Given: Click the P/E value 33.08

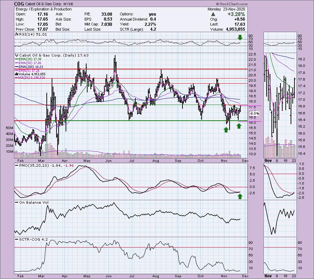Looking at the screenshot, I should tap(107, 14).
